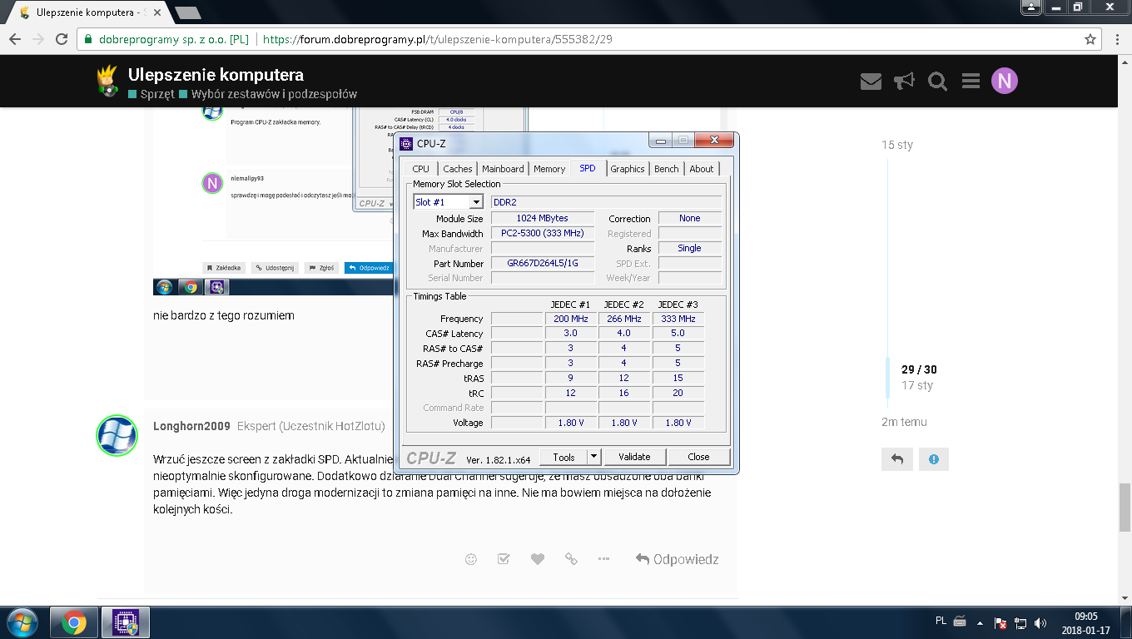Click Longhorn2009's Windows logo avatar
Image resolution: width=1132 pixels, height=639 pixels.
click(x=117, y=435)
